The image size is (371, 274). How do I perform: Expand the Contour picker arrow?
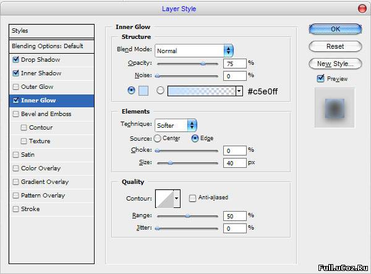pyautogui.click(x=177, y=199)
